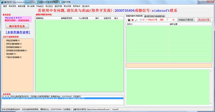The width and height of the screenshot is (215, 112).
Task: Click the magnifier search icon
Action: tap(136, 20)
